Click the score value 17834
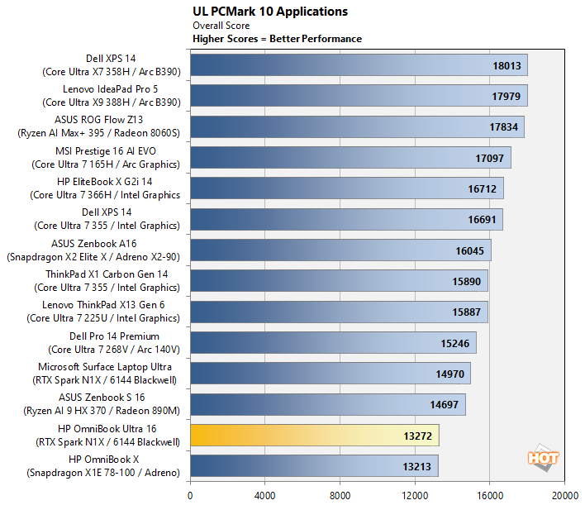Viewport: 585px width, 505px height. coord(504,127)
